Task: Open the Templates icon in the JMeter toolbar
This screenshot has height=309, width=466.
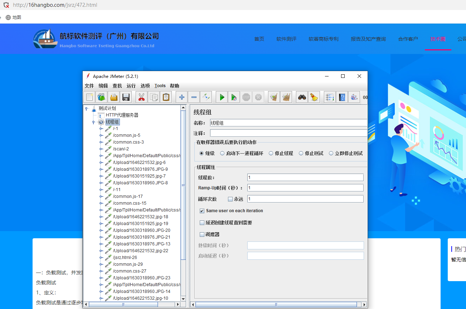Action: pyautogui.click(x=102, y=97)
